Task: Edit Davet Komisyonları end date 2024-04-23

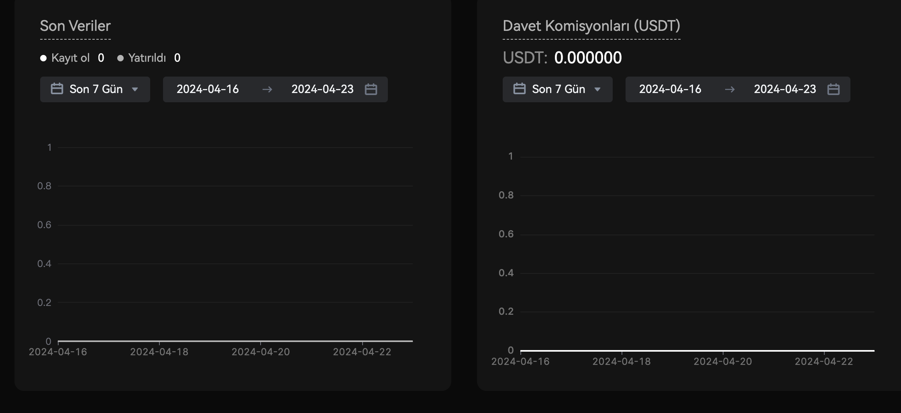Action: coord(785,89)
